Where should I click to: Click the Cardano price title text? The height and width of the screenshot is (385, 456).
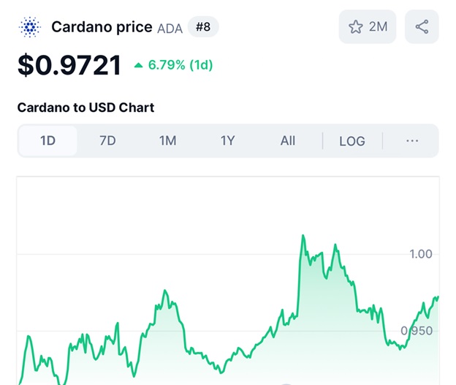tap(102, 28)
